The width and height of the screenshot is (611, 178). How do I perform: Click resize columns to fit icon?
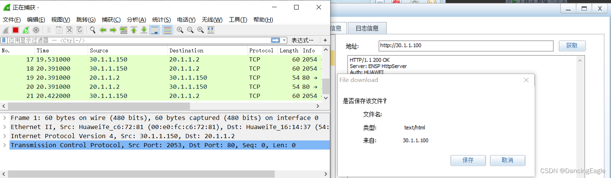pyautogui.click(x=211, y=30)
